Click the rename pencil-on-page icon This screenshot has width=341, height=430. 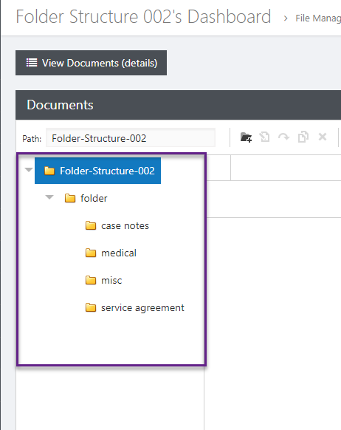click(265, 137)
